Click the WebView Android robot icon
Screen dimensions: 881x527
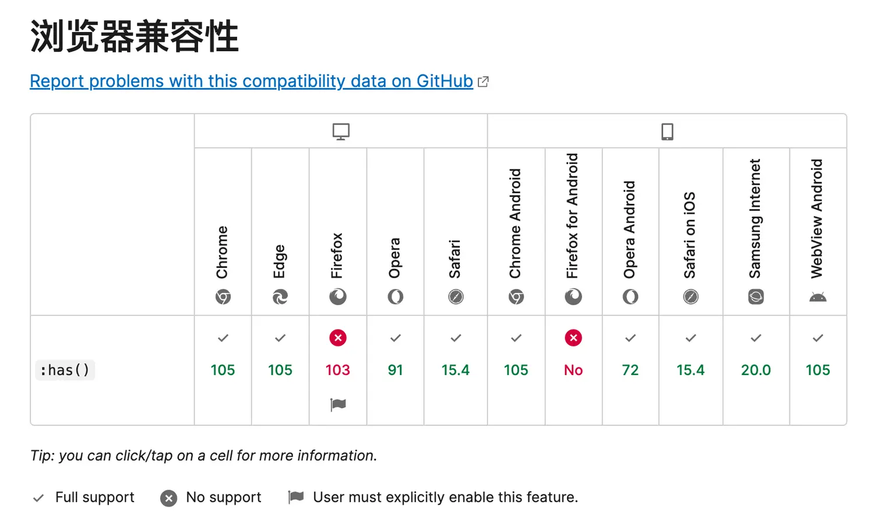[817, 297]
